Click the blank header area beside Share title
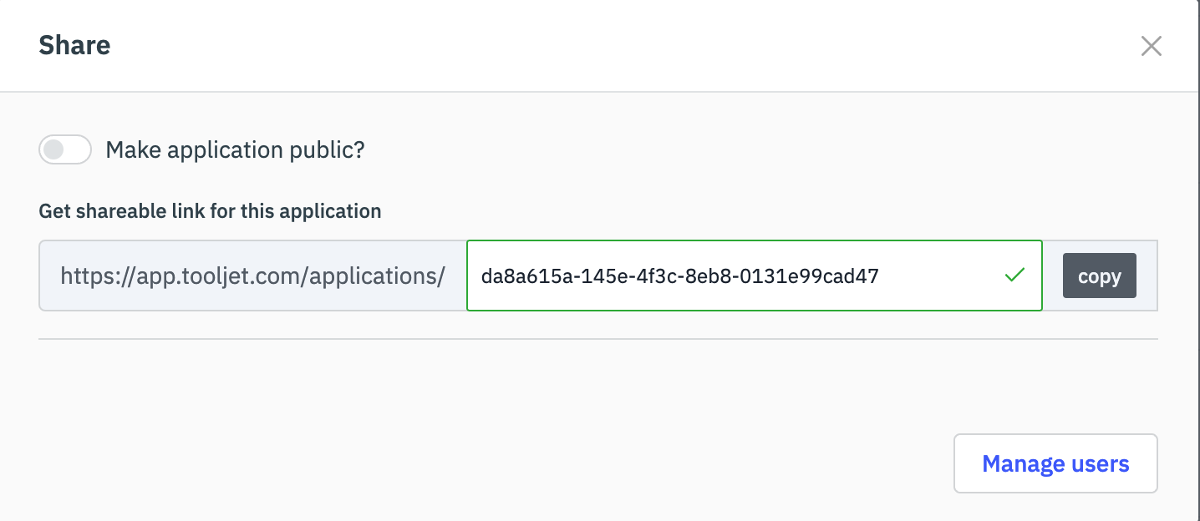 pyautogui.click(x=585, y=45)
